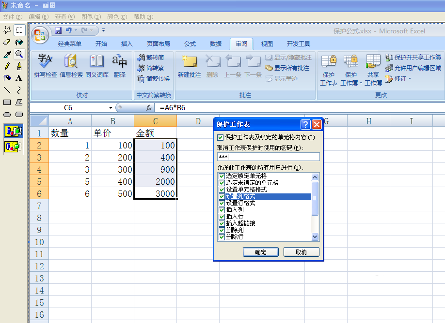Select the Fill With Color bucket tool

[x=19, y=42]
